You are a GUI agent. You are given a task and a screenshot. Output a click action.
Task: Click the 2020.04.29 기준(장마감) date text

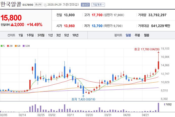click(x=63, y=5)
